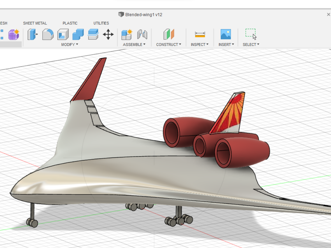Close the Blended-wing1 v12 document tab

[x=328, y=14]
